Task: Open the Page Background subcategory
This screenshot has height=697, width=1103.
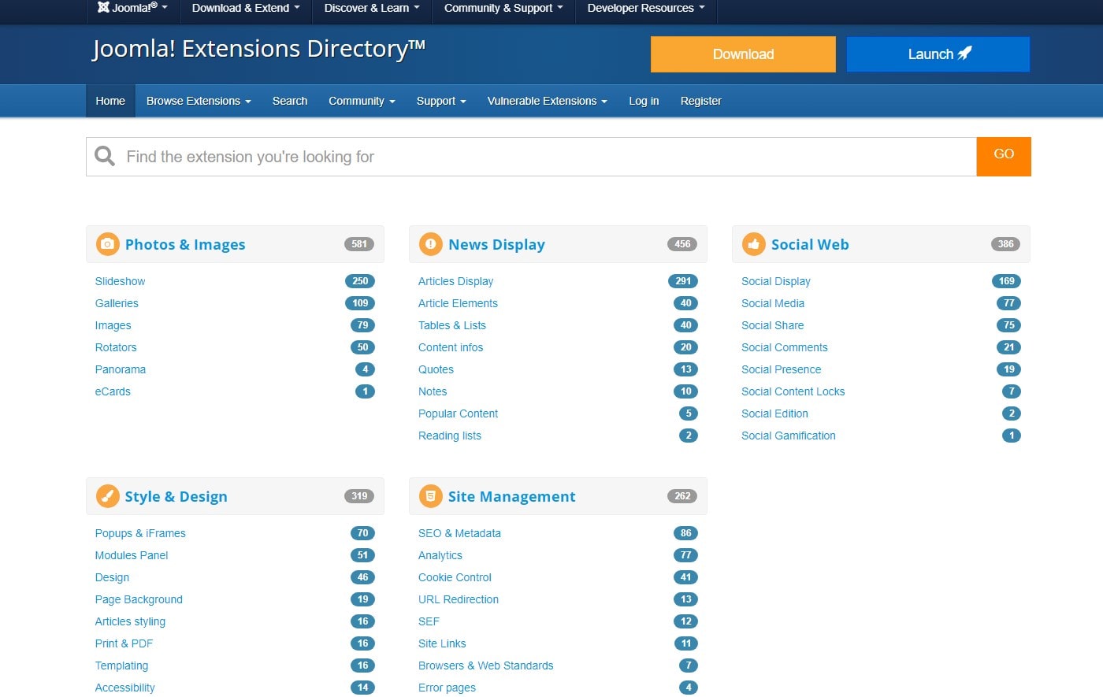Action: pyautogui.click(x=139, y=599)
